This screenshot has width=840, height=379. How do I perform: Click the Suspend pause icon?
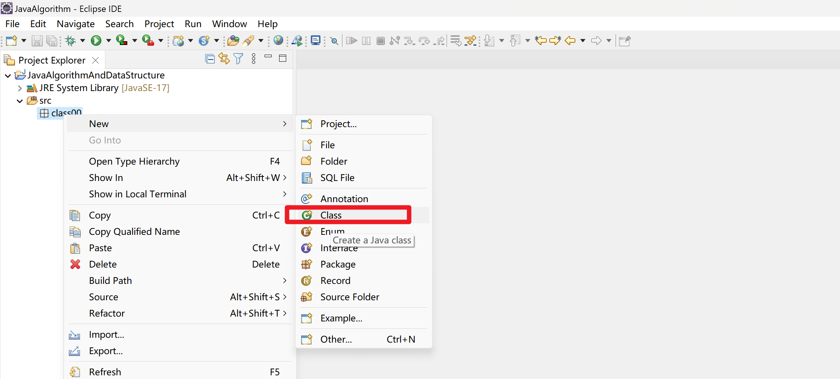tap(366, 41)
